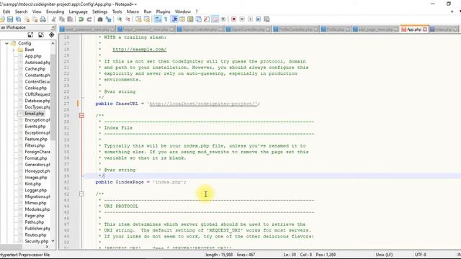Collapse the comment fold at line 42
461x259 pixels.
(81, 194)
